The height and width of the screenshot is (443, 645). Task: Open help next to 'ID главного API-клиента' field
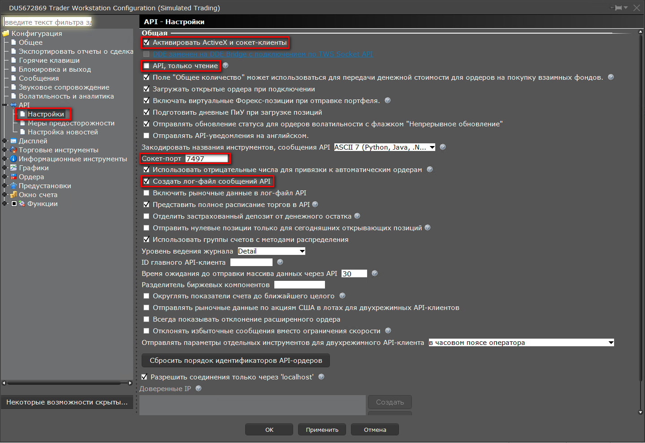pos(280,262)
